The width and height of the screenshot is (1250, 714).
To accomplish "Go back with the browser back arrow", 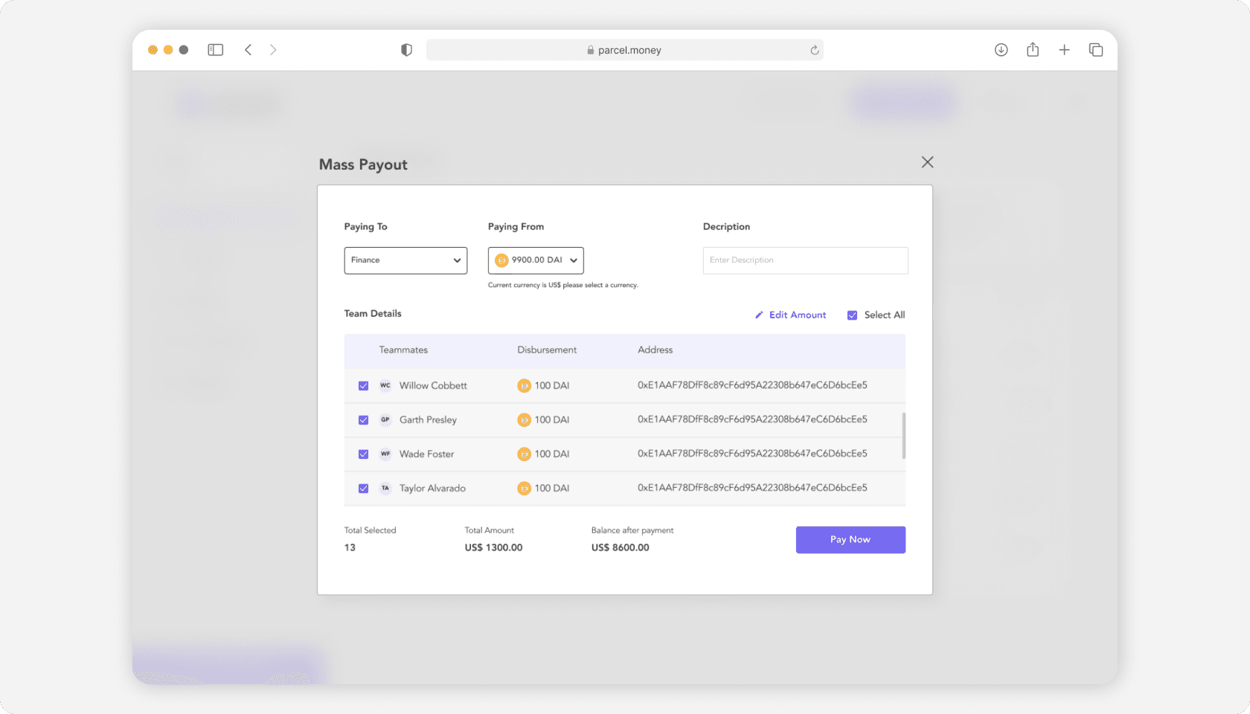I will click(249, 50).
